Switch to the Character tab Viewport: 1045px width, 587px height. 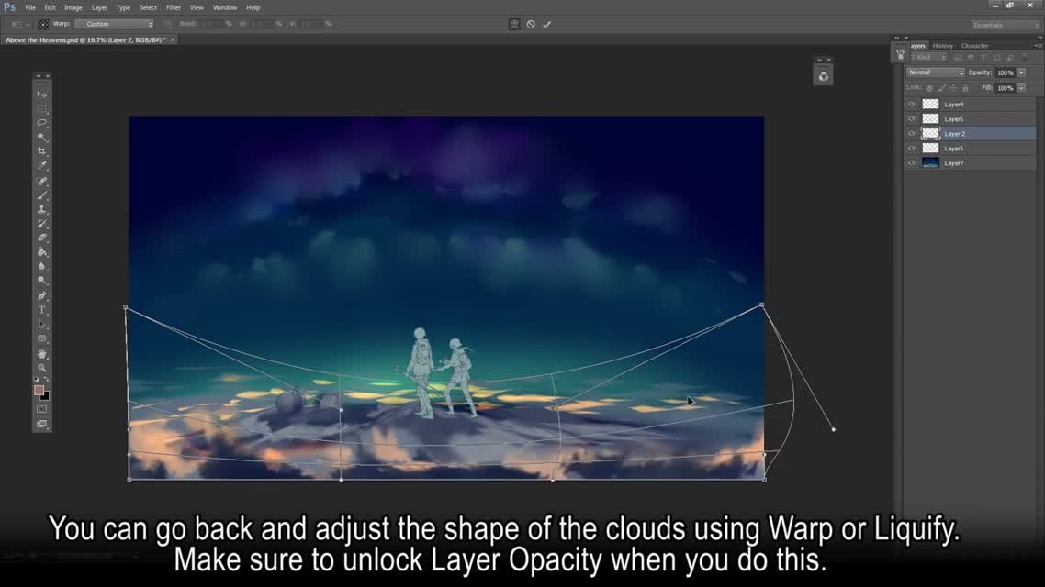974,46
